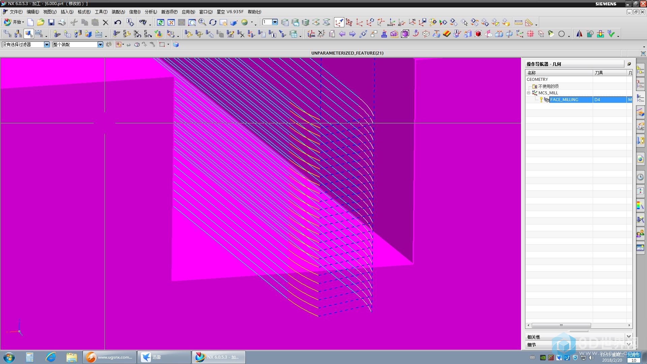This screenshot has width=647, height=364.
Task: Open the 开始 start dropdown
Action: click(14, 22)
